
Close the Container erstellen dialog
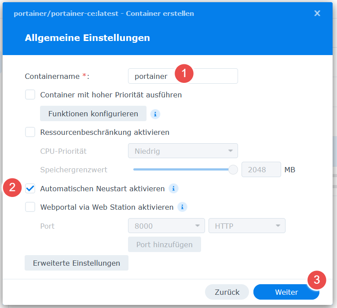pos(317,13)
